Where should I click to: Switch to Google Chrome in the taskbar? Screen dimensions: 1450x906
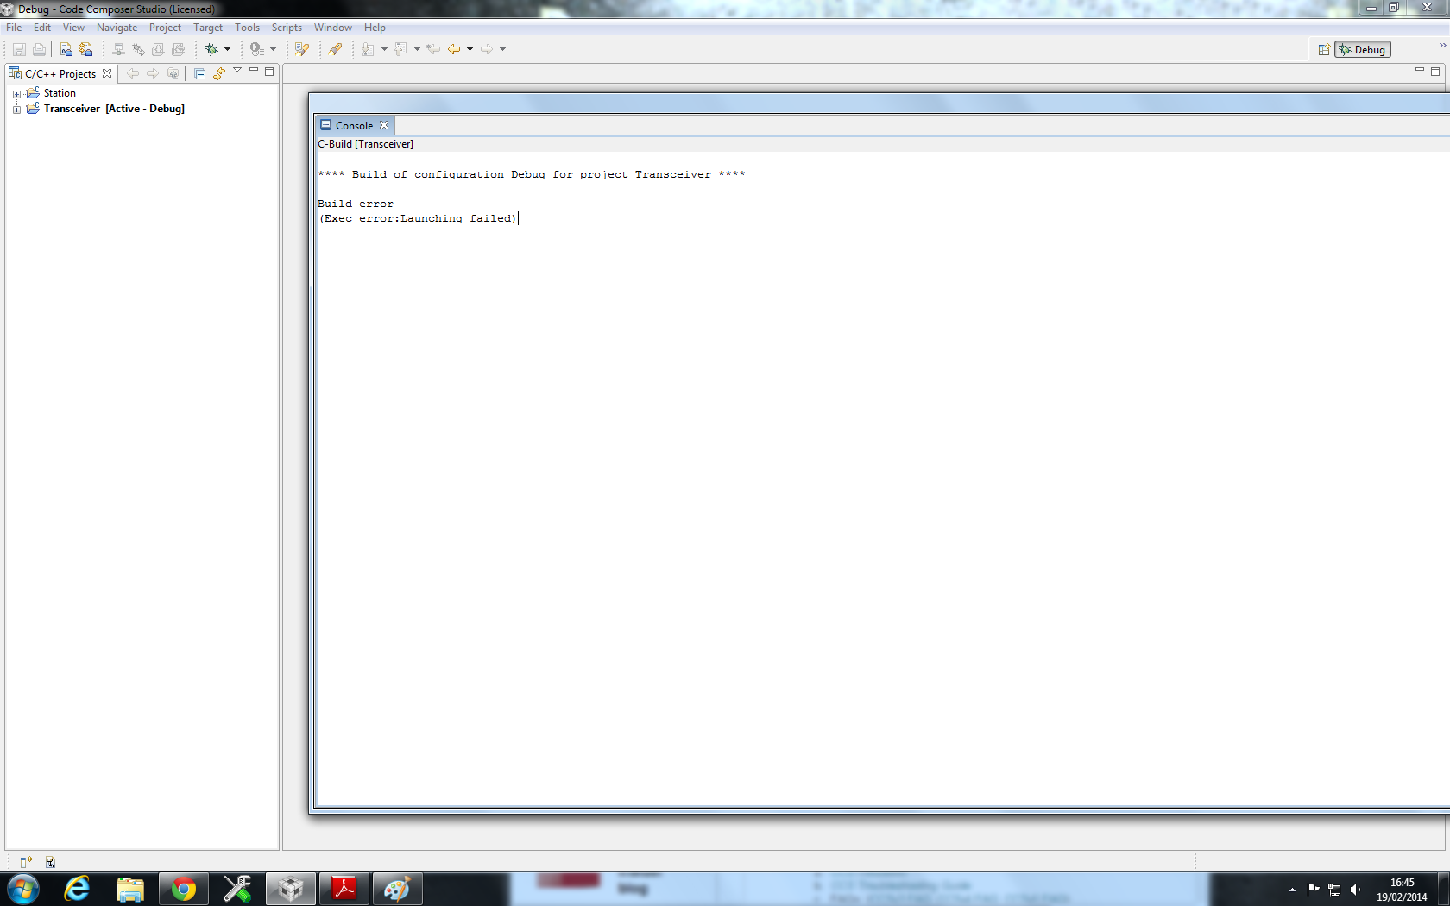tap(184, 889)
